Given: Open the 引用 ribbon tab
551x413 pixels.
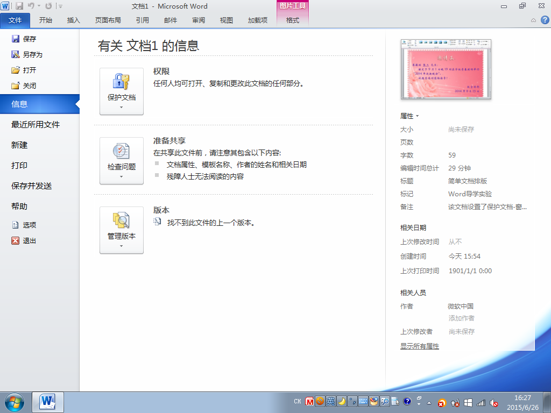Looking at the screenshot, I should [x=142, y=20].
